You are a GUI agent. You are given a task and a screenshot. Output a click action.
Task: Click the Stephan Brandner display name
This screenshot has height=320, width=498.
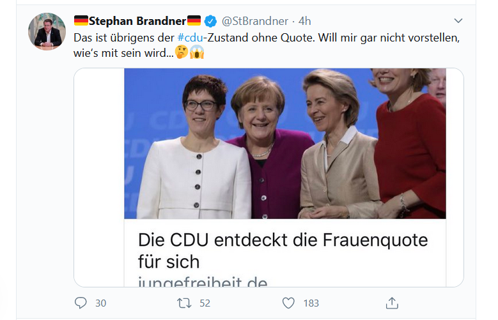click(137, 21)
